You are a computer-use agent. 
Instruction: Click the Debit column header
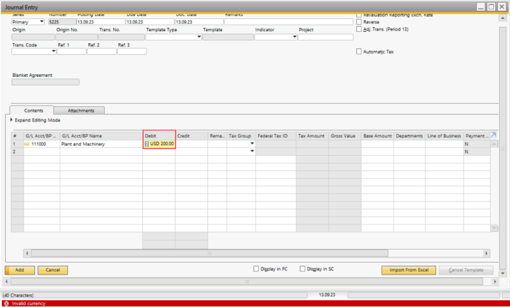tap(159, 136)
